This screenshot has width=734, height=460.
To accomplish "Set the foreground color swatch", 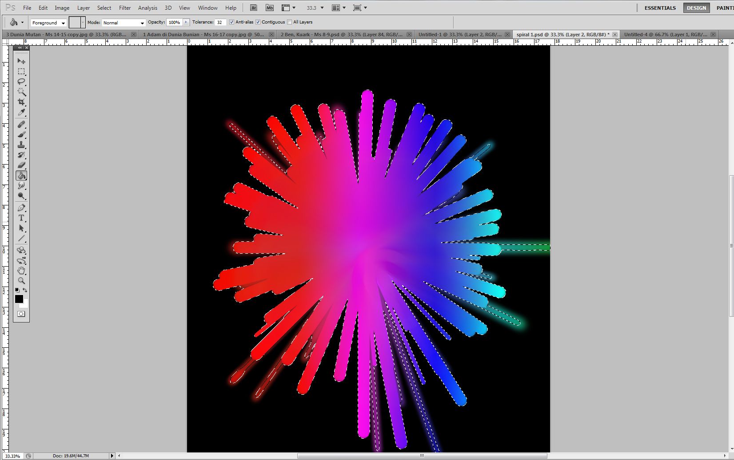I will (x=19, y=299).
